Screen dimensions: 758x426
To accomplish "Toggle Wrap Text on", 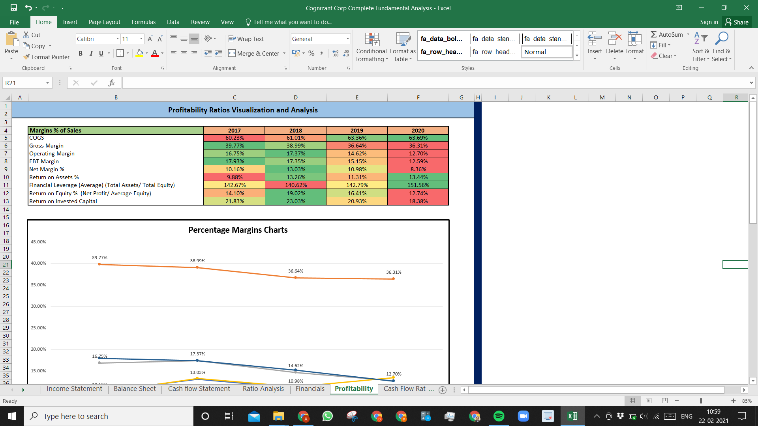I will coord(246,39).
